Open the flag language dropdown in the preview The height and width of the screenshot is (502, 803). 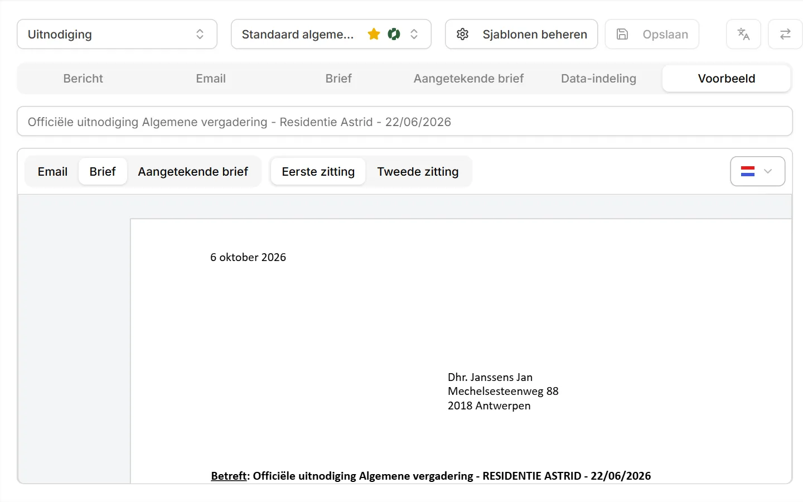[757, 171]
